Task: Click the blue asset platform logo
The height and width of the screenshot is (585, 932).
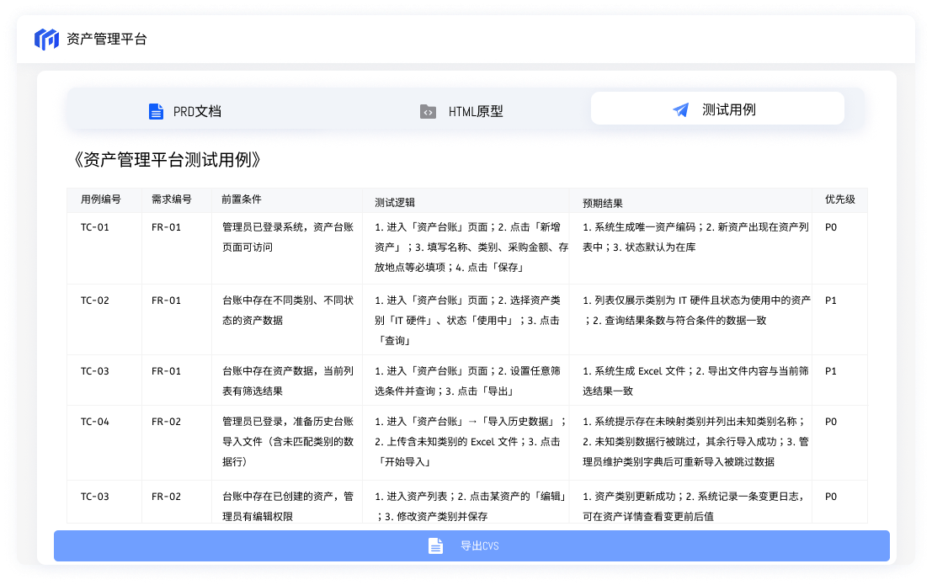Action: (46, 40)
